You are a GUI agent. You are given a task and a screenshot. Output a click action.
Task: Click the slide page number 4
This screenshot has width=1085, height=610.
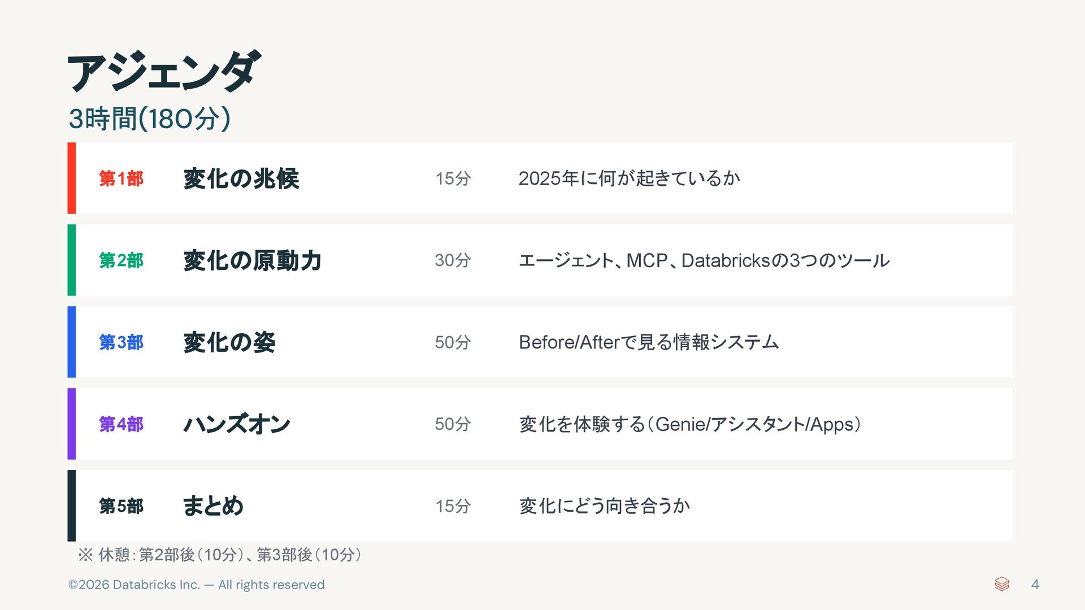(1035, 585)
